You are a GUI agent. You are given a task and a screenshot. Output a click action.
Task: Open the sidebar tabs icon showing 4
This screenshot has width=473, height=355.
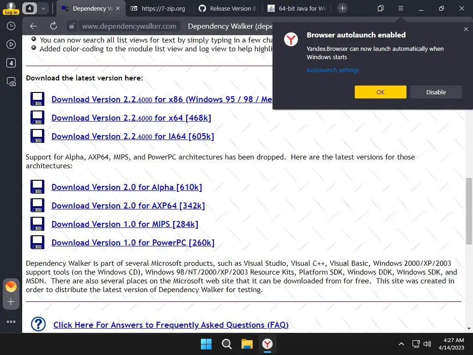coord(11,63)
